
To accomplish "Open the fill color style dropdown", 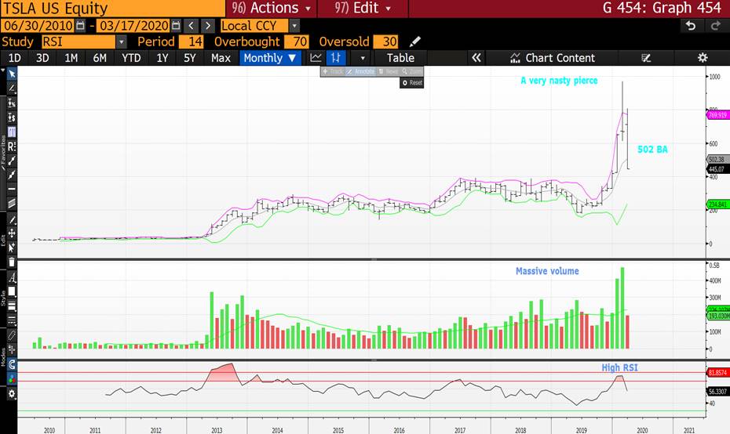I will [12, 291].
